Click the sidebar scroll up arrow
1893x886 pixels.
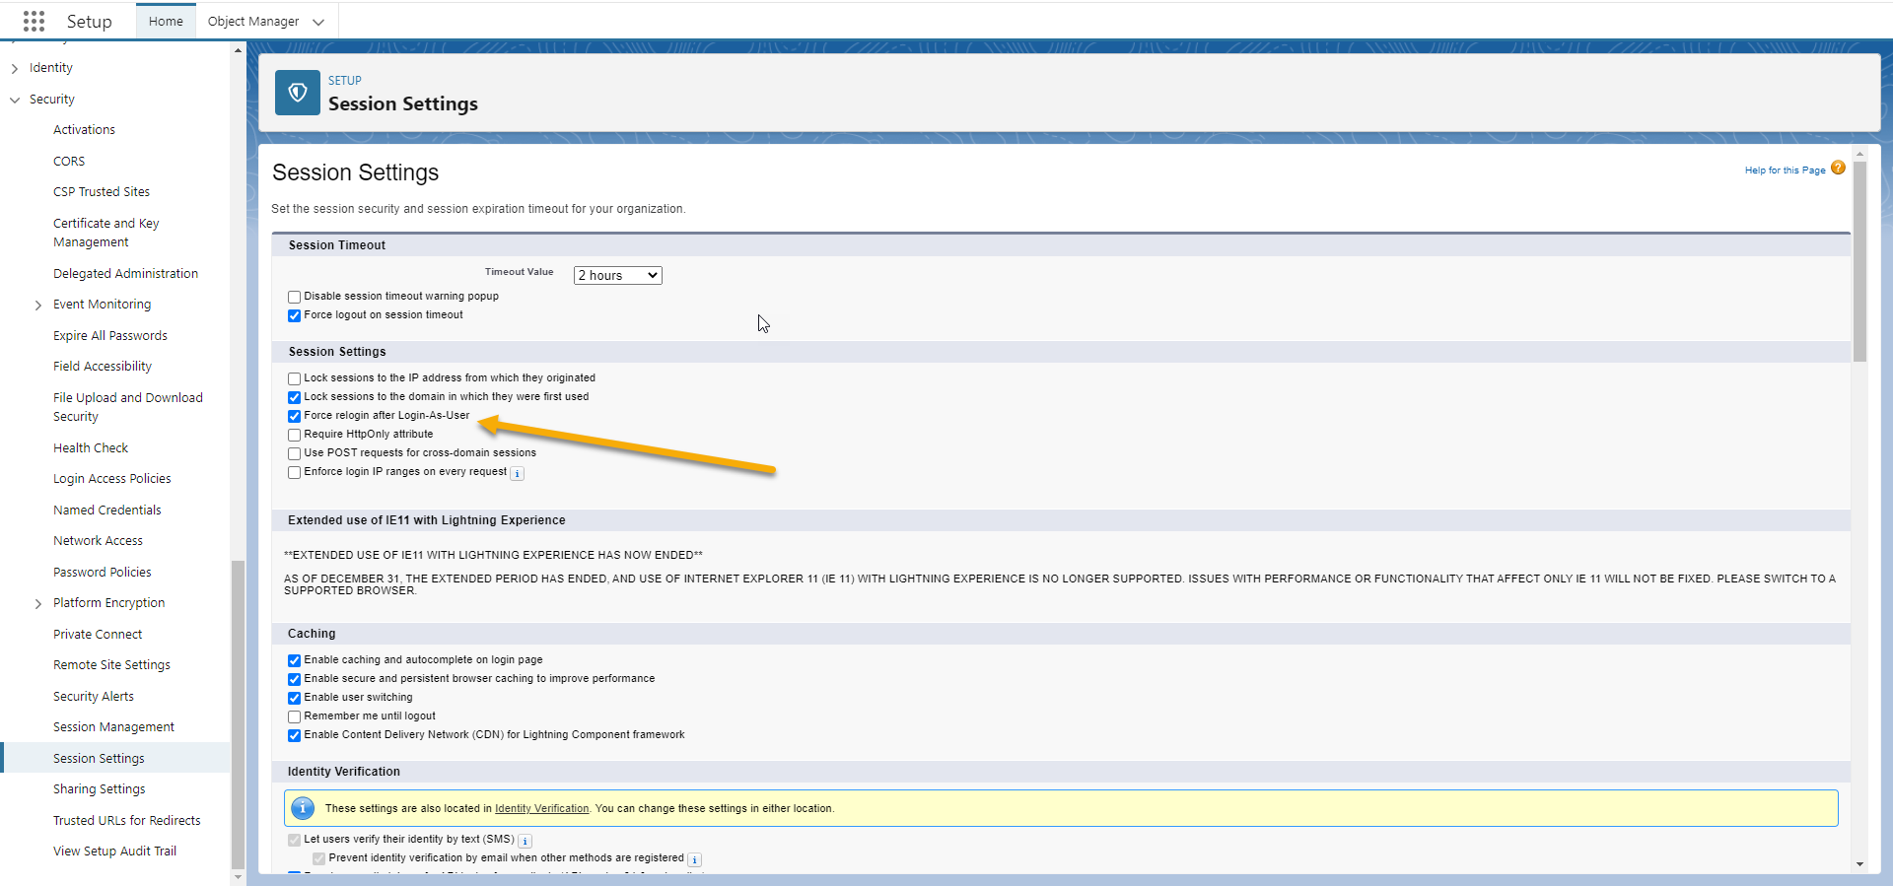[238, 50]
